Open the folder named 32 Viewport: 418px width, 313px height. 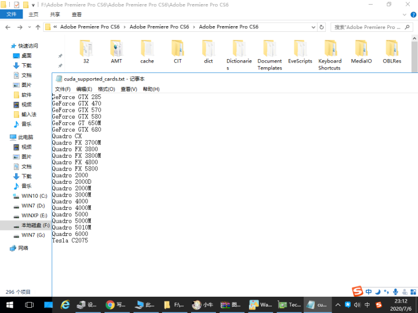tap(86, 52)
